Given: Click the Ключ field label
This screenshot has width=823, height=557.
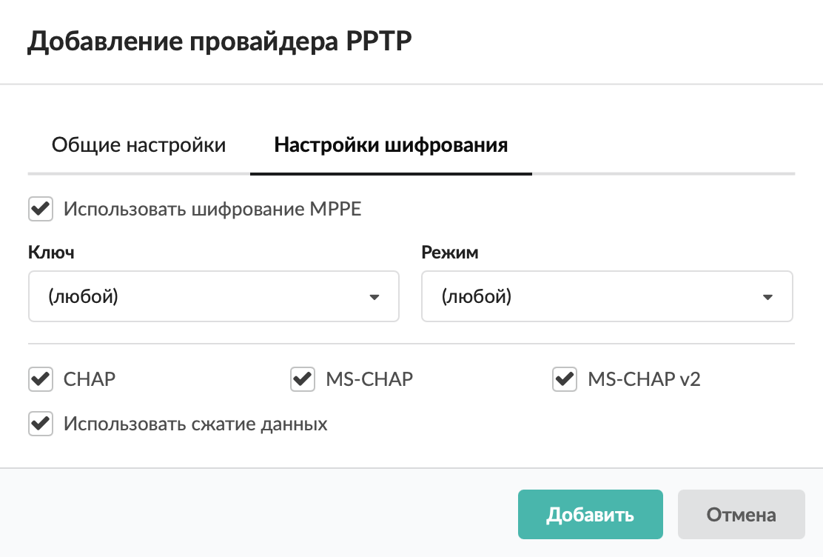Looking at the screenshot, I should [x=51, y=253].
